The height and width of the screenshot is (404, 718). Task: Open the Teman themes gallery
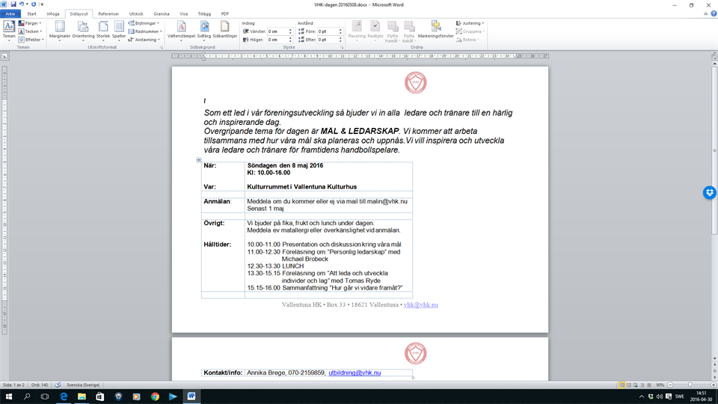[x=9, y=30]
